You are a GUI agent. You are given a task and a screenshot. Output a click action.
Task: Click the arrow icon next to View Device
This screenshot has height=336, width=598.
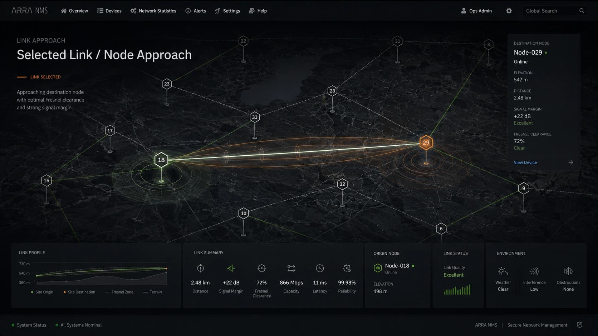(571, 162)
